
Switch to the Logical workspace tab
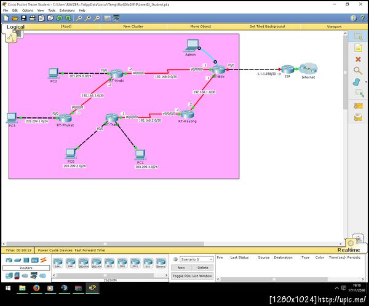(15, 27)
